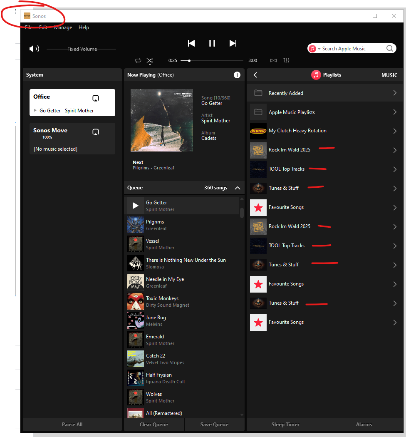This screenshot has width=406, height=437.
Task: Mute using the speaker volume icon
Action: pos(34,49)
